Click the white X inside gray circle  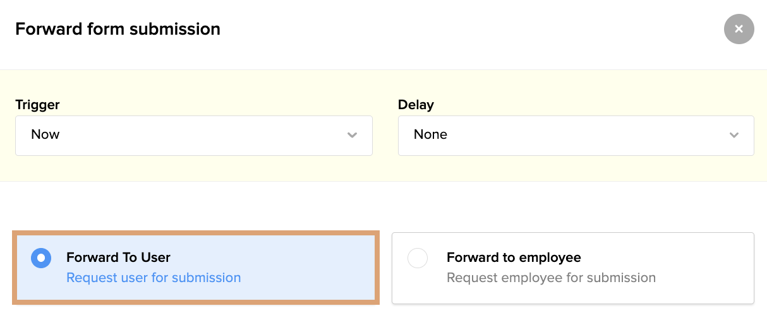(x=739, y=29)
